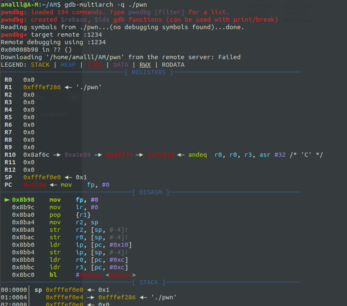The image size is (347, 306).
Task: Click the word 'Failed' in download line
Action: coord(229,57)
